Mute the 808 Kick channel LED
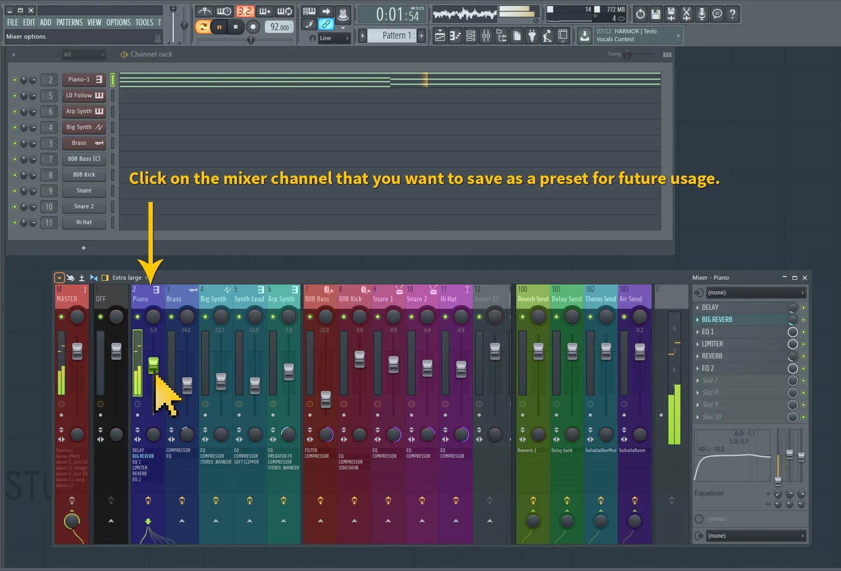The height and width of the screenshot is (571, 841). [x=15, y=175]
